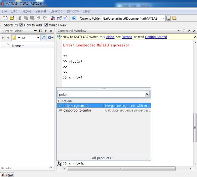Open the fx function browser icon
The height and width of the screenshot is (177, 197).
point(59,163)
